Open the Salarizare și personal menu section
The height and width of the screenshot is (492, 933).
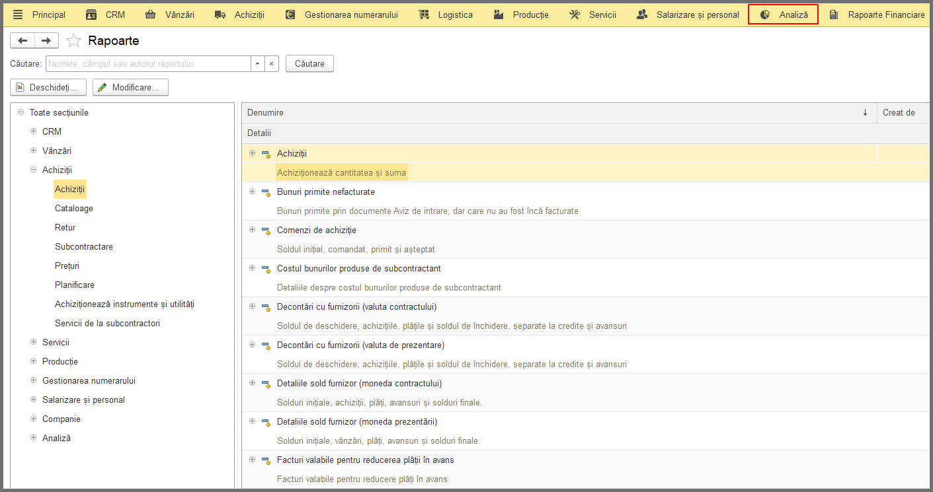click(x=688, y=15)
